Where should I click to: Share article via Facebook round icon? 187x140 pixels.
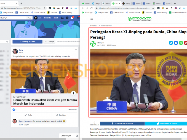(x=176, y=43)
